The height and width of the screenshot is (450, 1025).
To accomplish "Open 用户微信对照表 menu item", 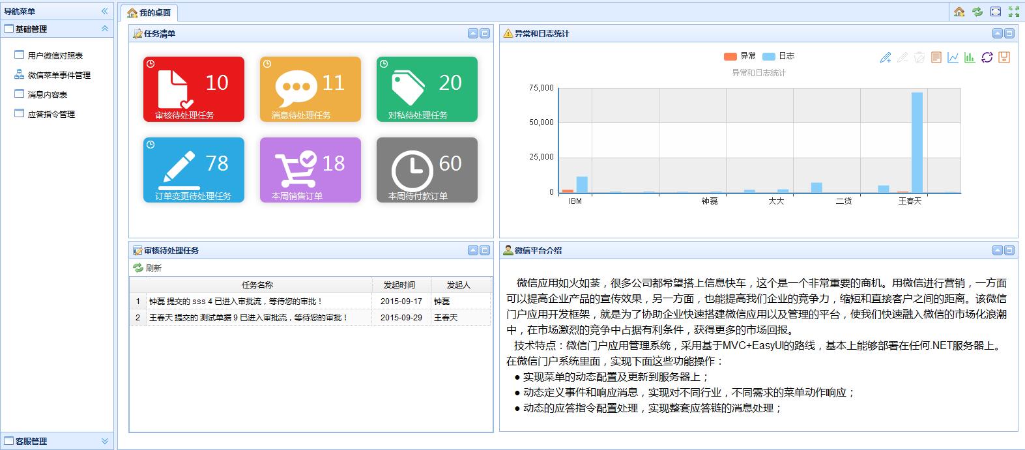I will 55,55.
